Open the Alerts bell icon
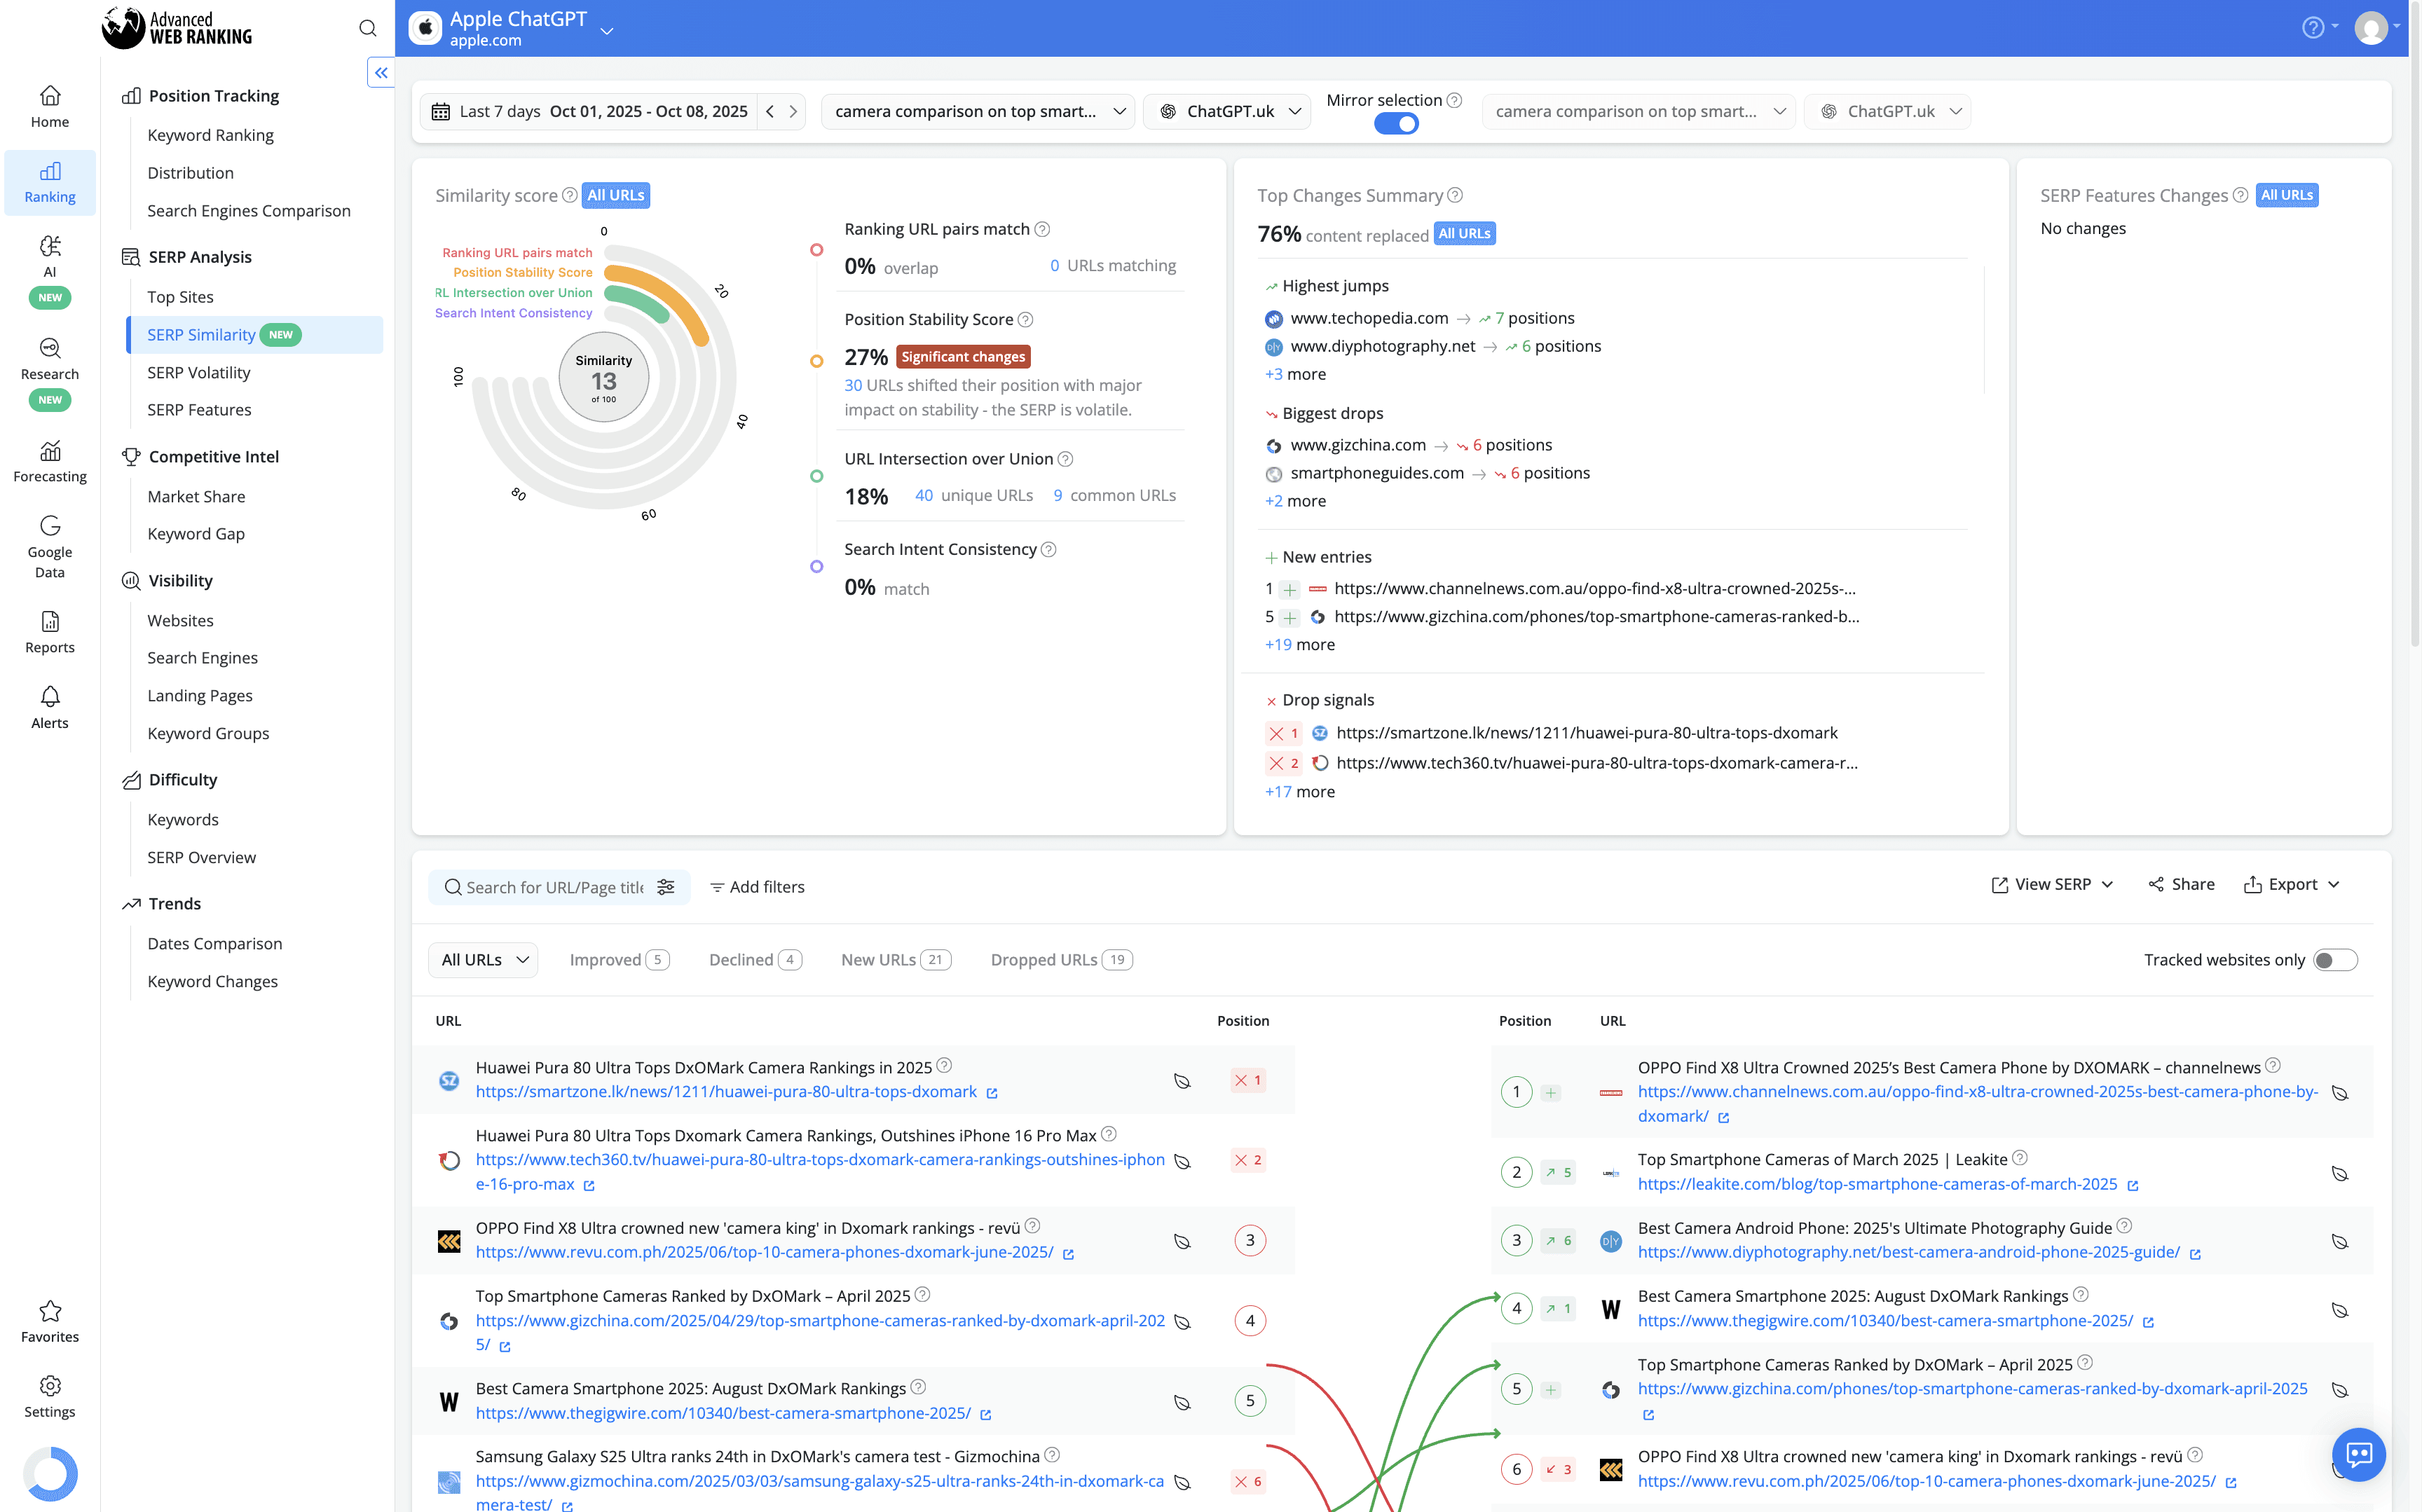 [50, 697]
